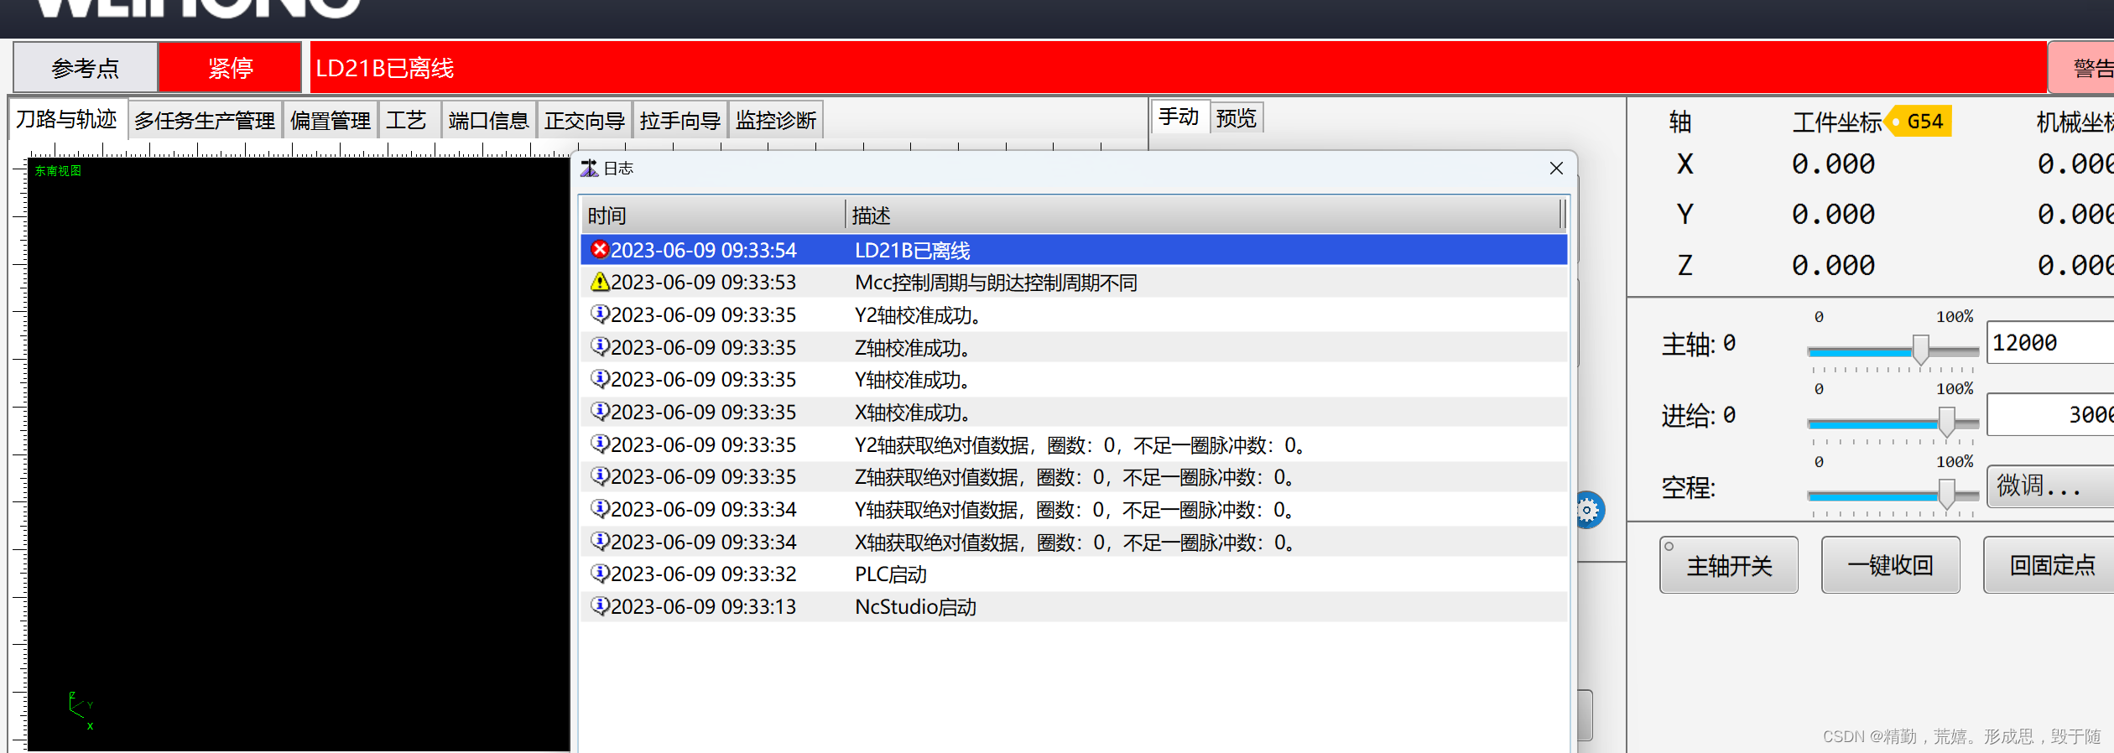Select the 手动 mode tab
Screen dimensions: 2114x753
coord(1179,117)
